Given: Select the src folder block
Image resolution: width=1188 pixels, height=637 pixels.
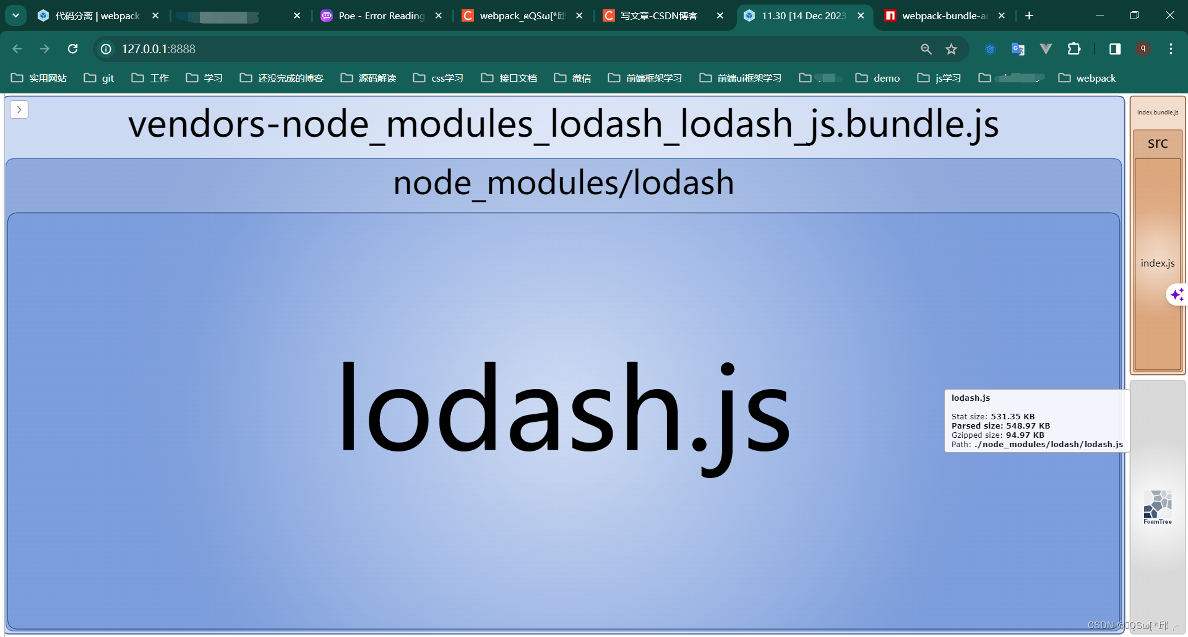Looking at the screenshot, I should [1158, 143].
